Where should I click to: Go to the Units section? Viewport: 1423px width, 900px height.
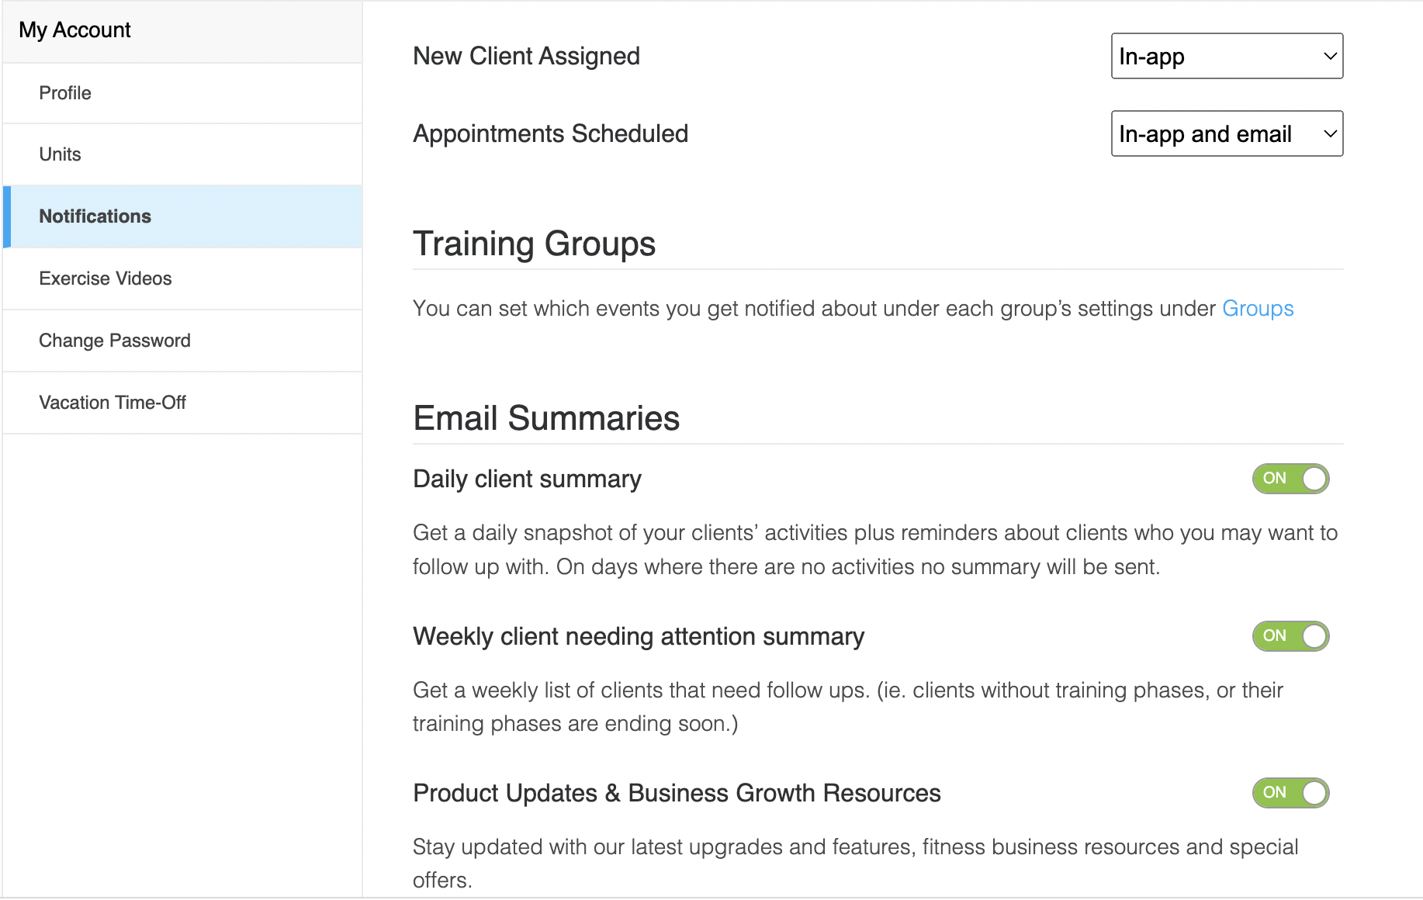click(x=182, y=154)
